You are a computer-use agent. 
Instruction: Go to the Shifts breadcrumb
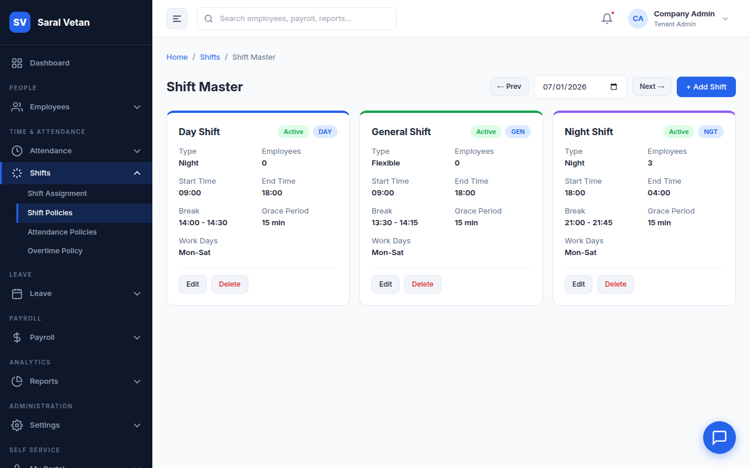pos(210,57)
